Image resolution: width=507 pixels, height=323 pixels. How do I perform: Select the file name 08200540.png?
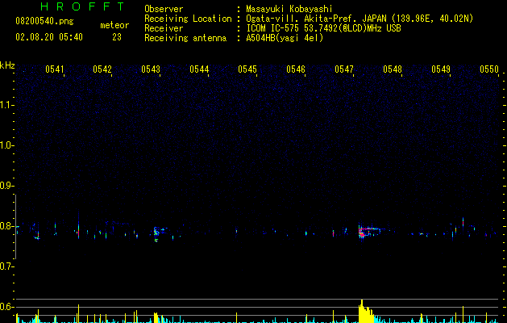44,22
